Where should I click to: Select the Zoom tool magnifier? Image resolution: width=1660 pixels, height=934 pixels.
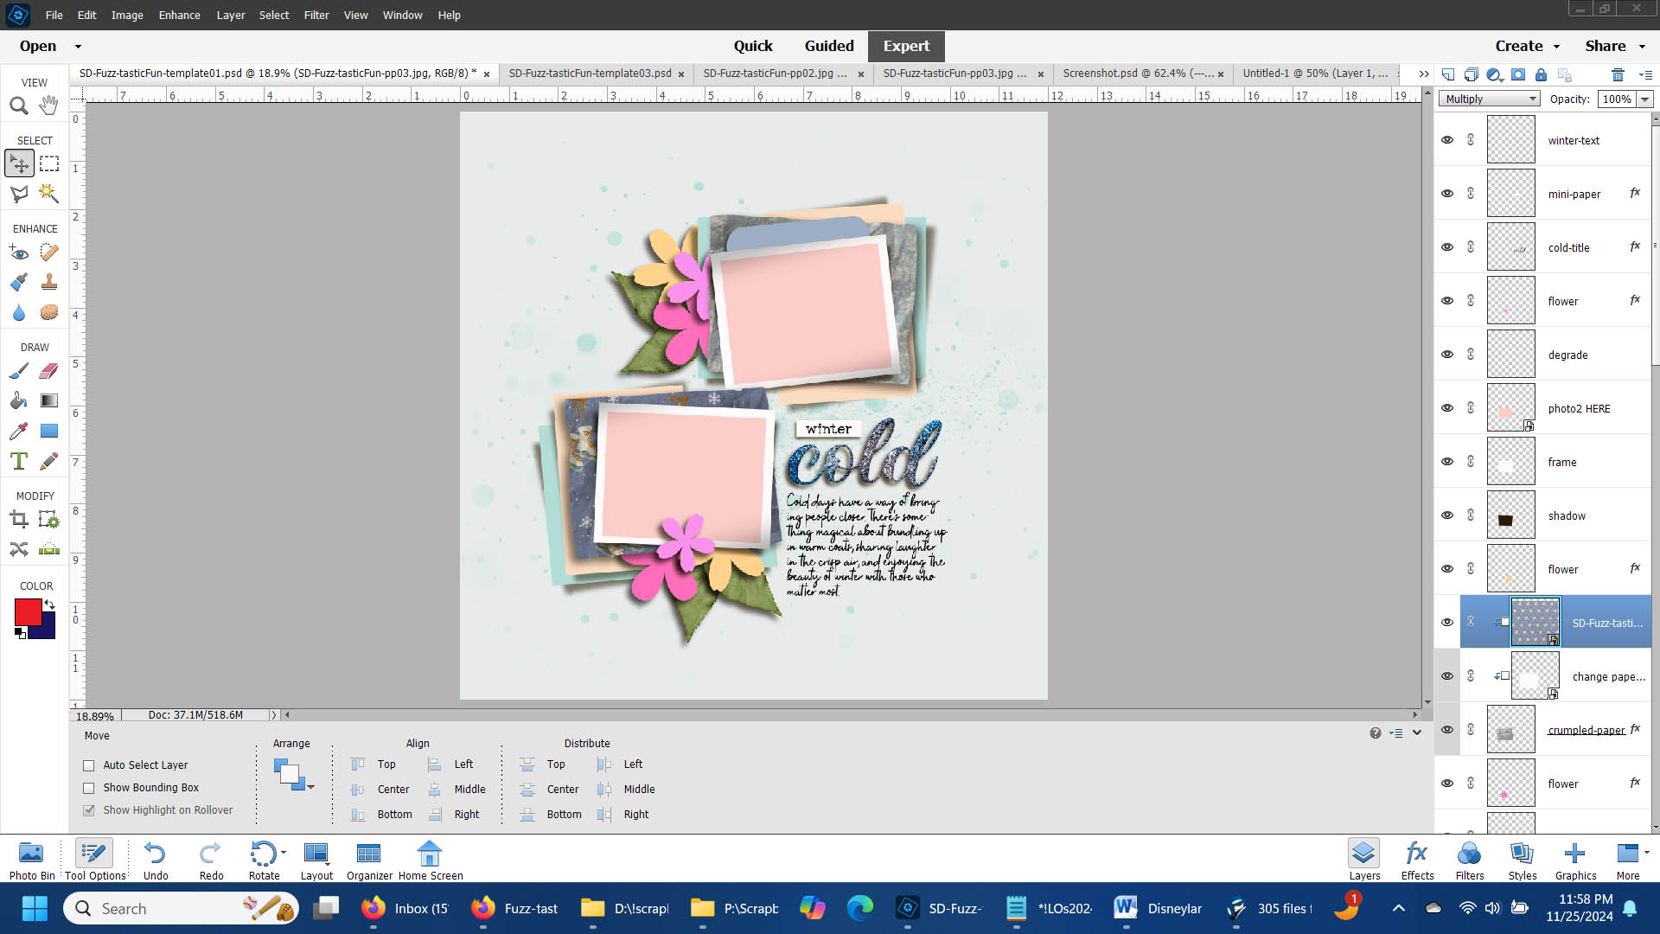pyautogui.click(x=18, y=106)
